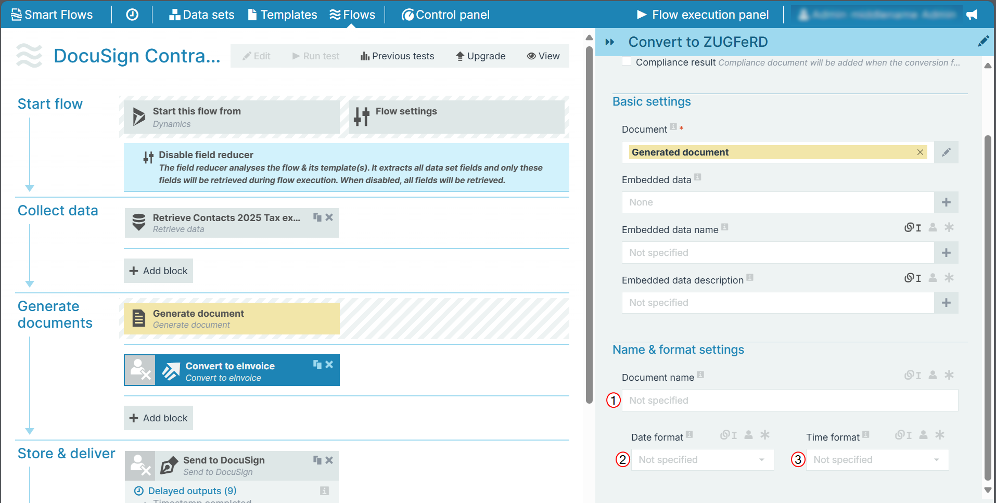The height and width of the screenshot is (503, 996).
Task: Toggle the Disable field reducer option
Action: point(346,167)
